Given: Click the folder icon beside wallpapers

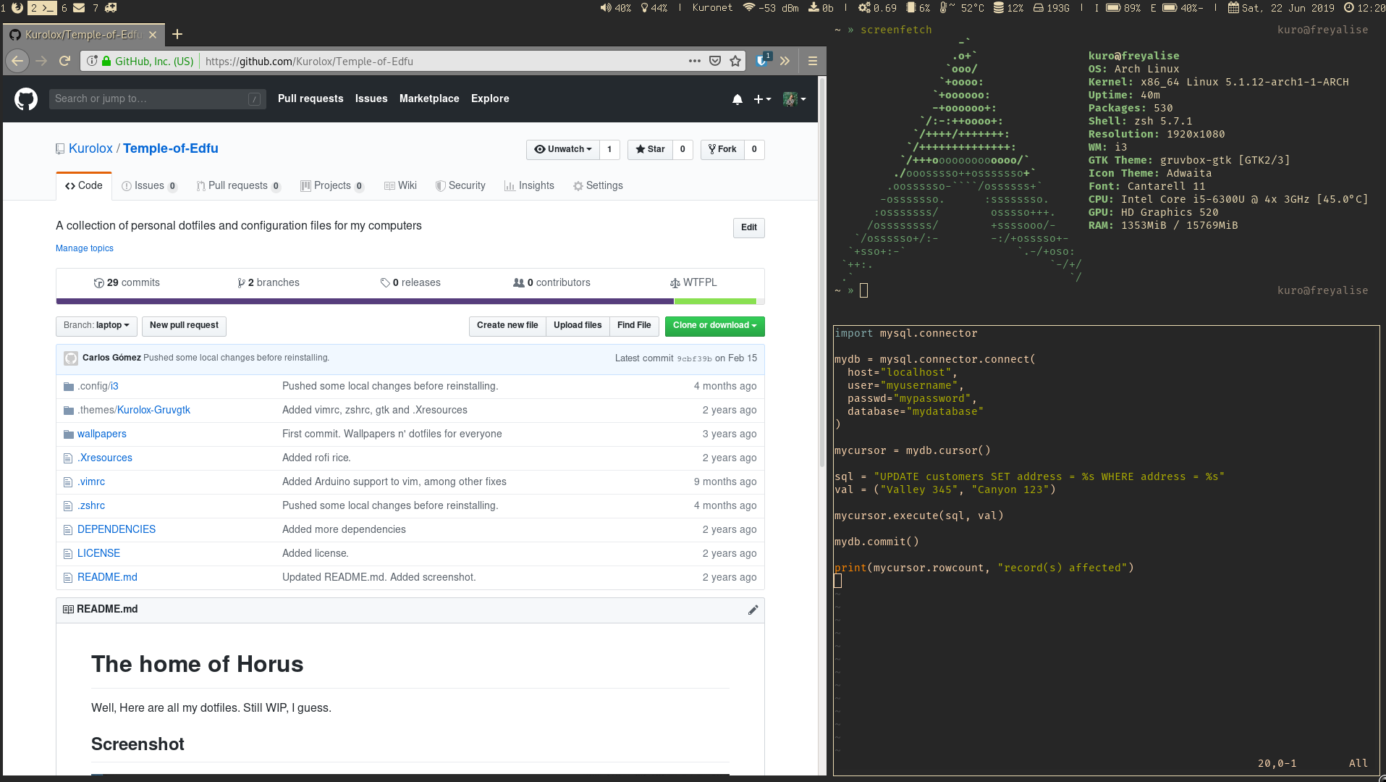Looking at the screenshot, I should 69,434.
